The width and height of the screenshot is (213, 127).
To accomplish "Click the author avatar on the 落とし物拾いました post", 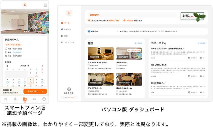I will pyautogui.click(x=189, y=76).
